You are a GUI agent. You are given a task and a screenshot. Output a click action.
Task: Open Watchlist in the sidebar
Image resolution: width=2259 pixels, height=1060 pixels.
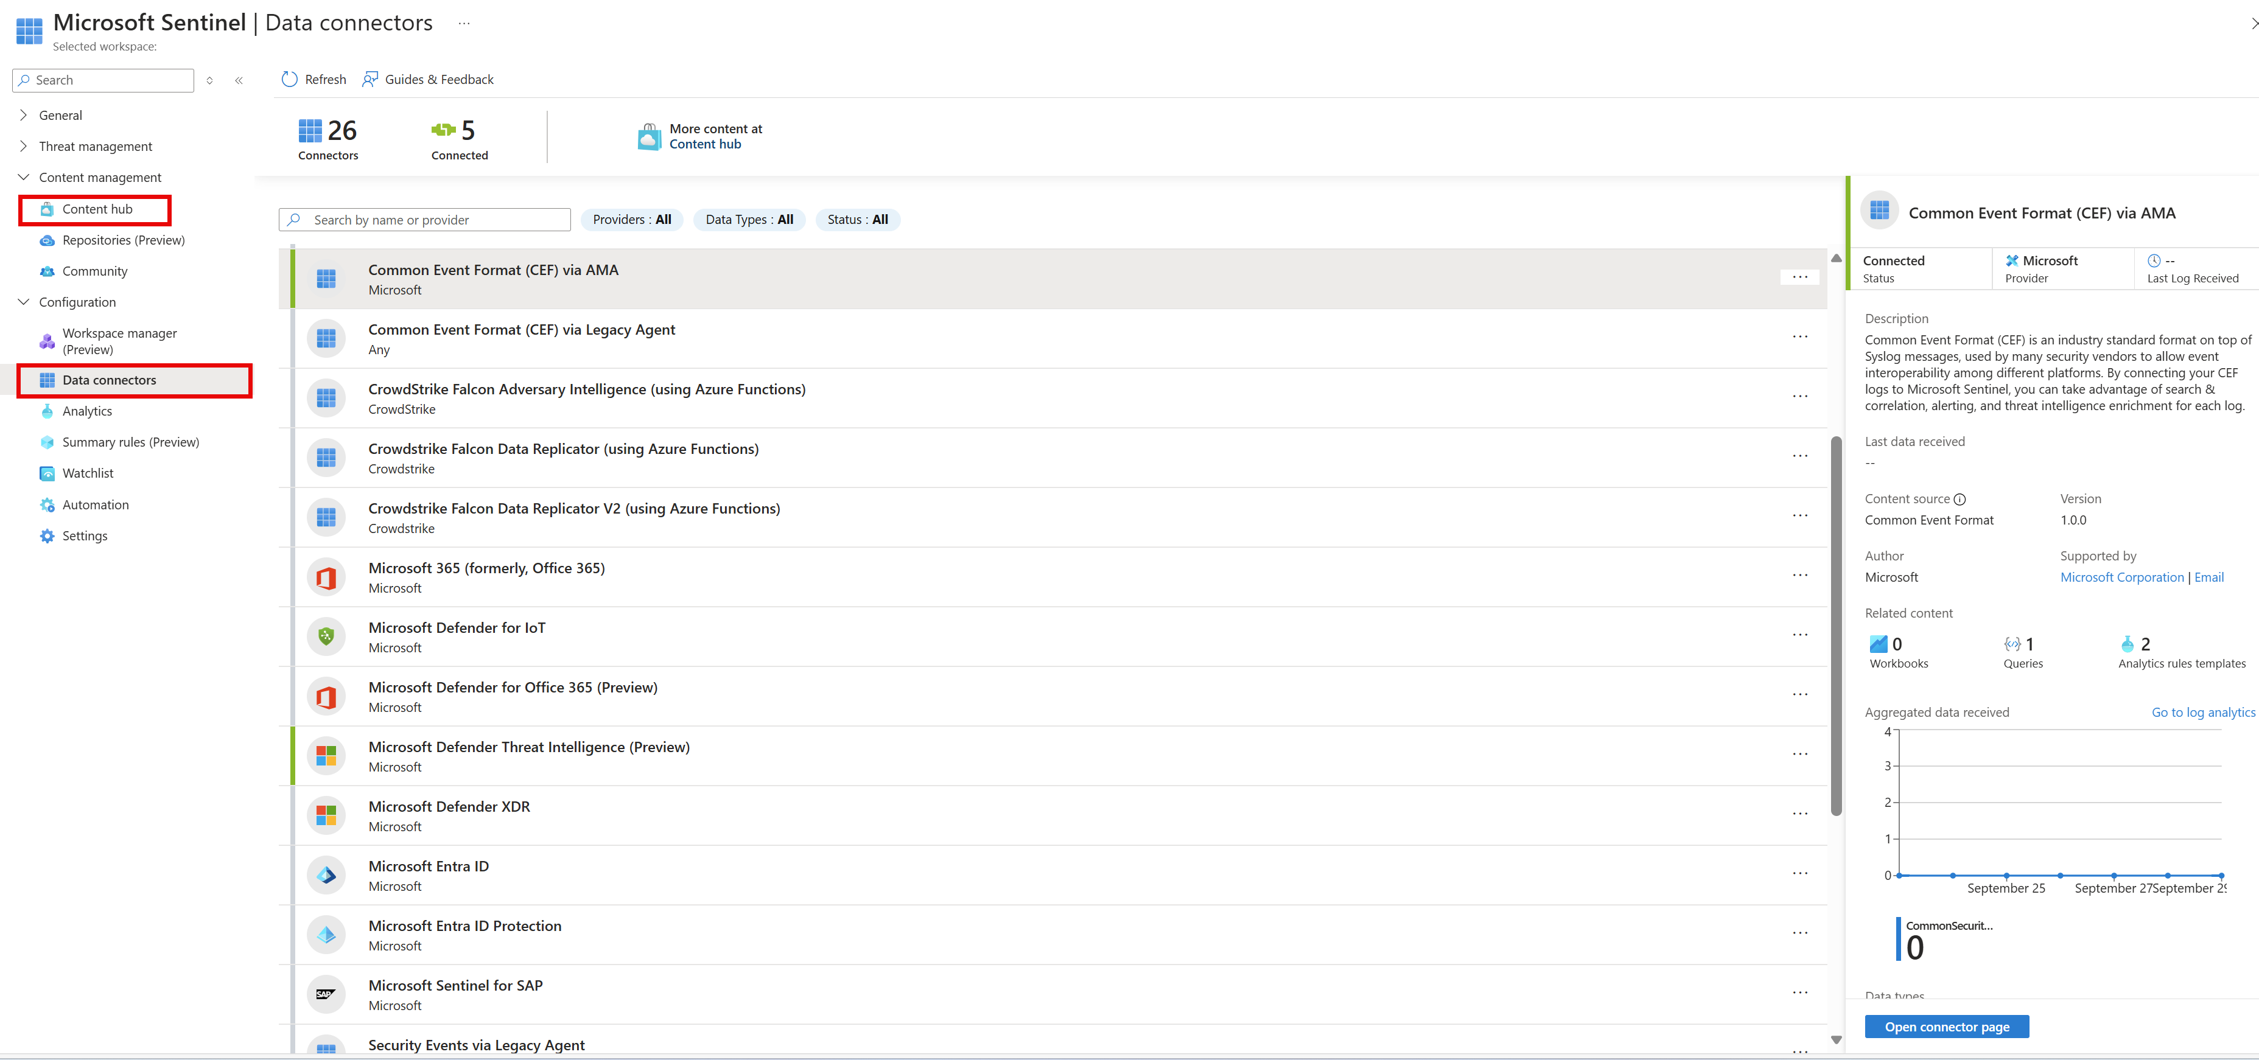(x=88, y=473)
